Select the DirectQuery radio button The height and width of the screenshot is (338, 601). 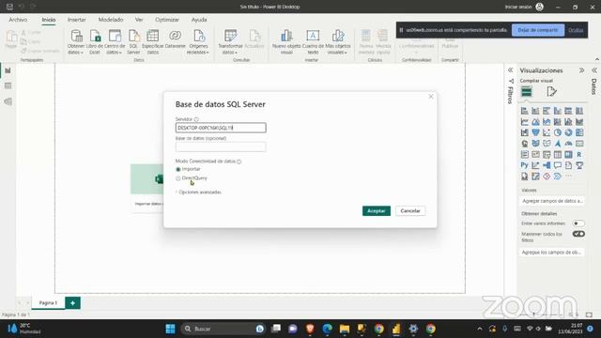(x=178, y=178)
